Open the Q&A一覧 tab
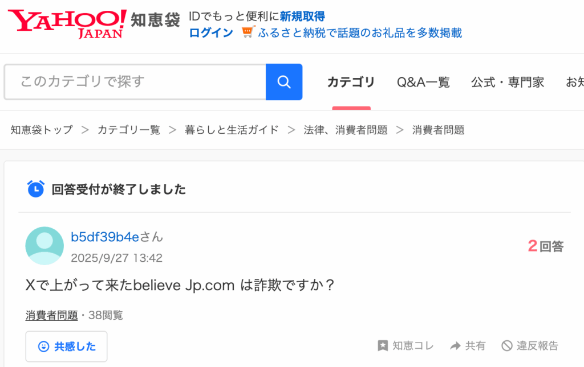This screenshot has width=584, height=367. coord(423,82)
